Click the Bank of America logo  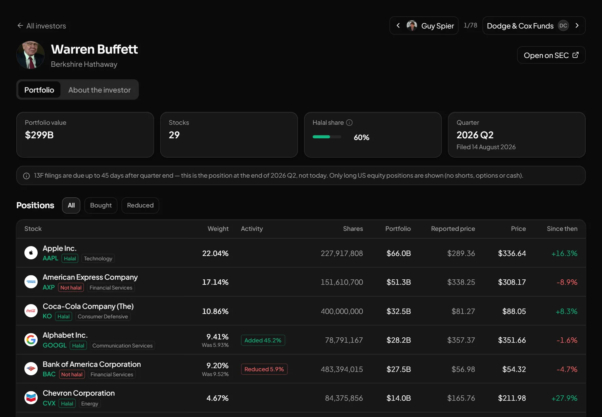pyautogui.click(x=31, y=369)
